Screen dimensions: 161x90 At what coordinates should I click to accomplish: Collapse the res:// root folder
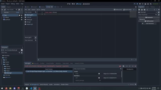coord(2,58)
